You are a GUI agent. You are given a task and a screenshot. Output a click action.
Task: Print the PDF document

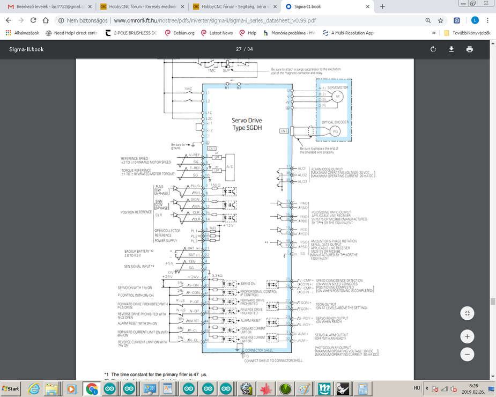pos(470,49)
